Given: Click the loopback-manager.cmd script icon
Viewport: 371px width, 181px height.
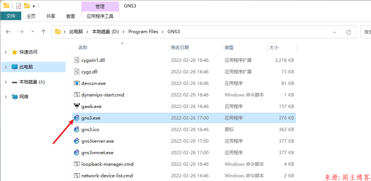Looking at the screenshot, I should point(77,164).
